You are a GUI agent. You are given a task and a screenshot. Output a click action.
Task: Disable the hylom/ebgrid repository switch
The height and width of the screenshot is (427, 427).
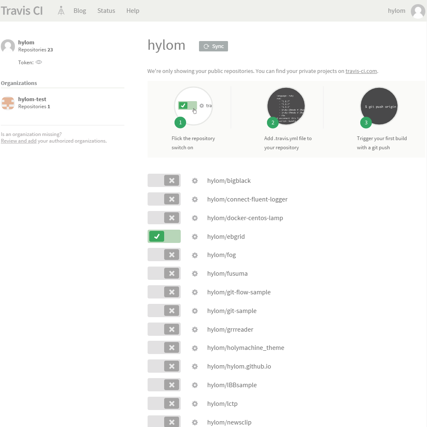[164, 236]
